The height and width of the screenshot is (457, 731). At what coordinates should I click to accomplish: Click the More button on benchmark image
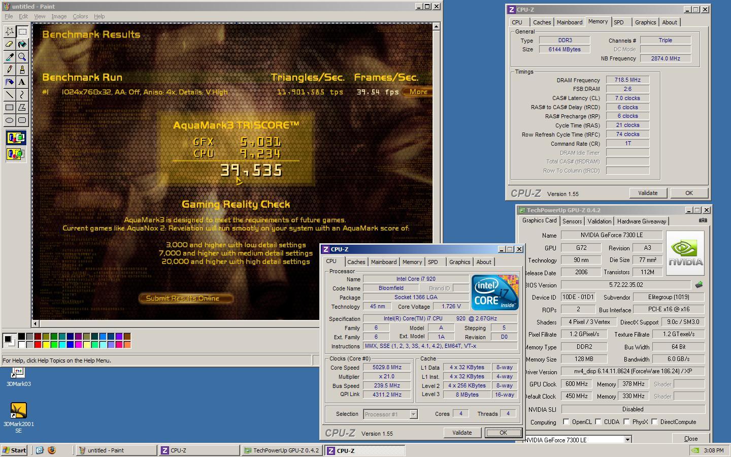point(418,92)
